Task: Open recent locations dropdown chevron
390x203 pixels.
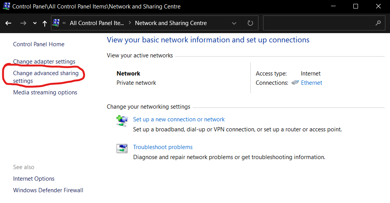Action: (x=35, y=23)
